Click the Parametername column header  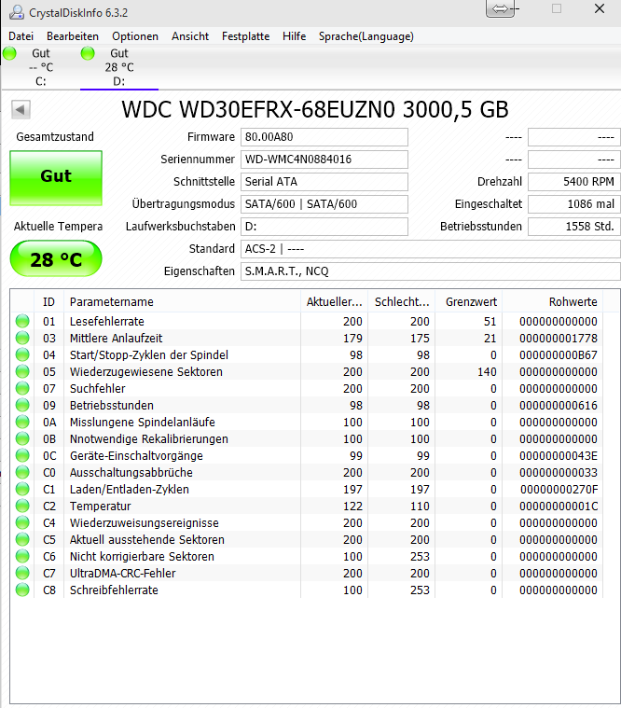(183, 301)
